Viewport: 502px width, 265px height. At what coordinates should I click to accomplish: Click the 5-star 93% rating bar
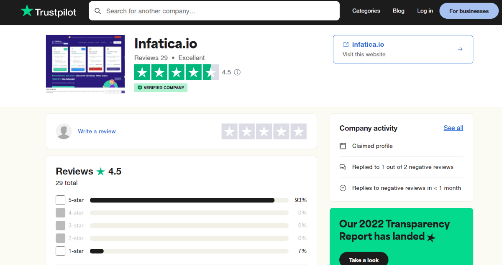click(189, 200)
